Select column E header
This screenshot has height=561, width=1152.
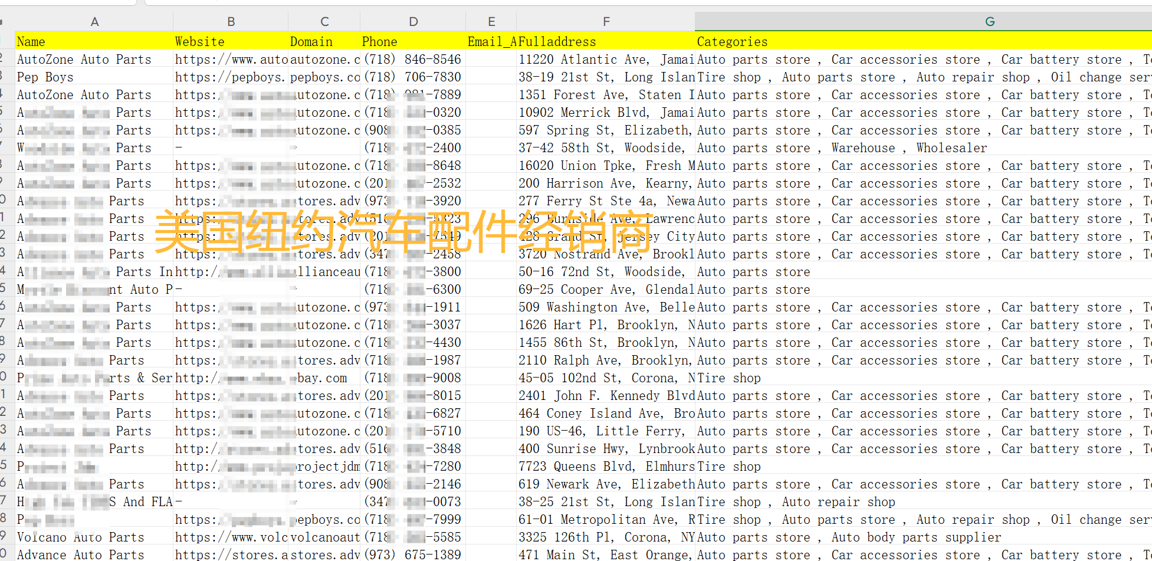point(491,22)
